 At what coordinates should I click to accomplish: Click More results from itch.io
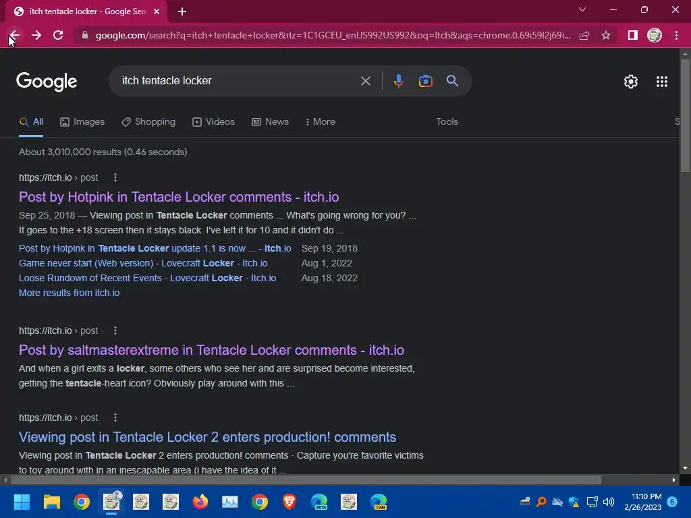tap(70, 293)
